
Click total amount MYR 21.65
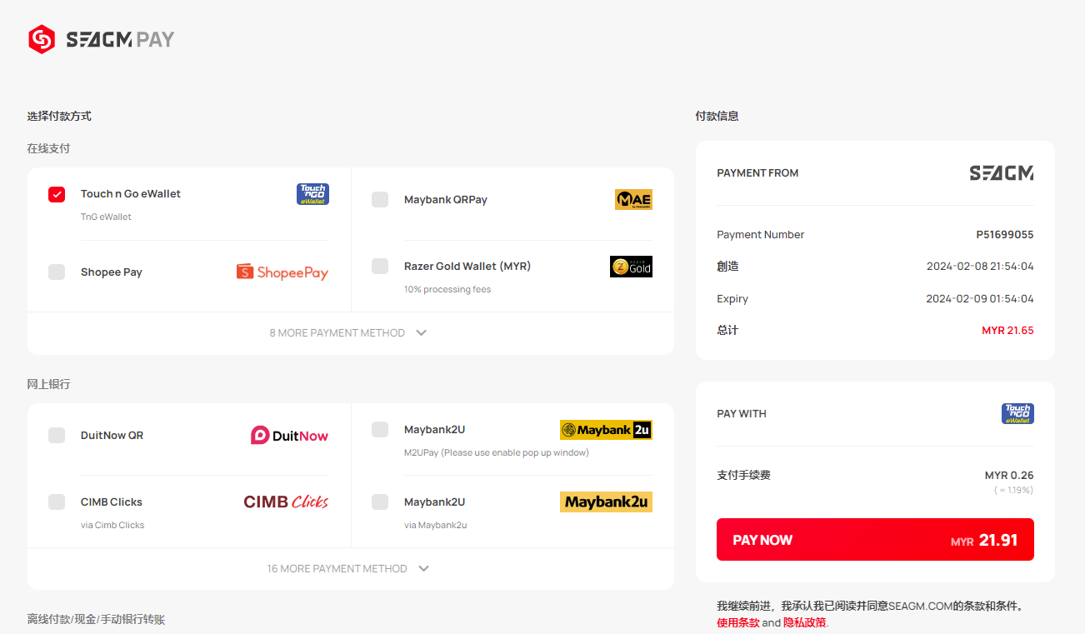pos(1007,331)
